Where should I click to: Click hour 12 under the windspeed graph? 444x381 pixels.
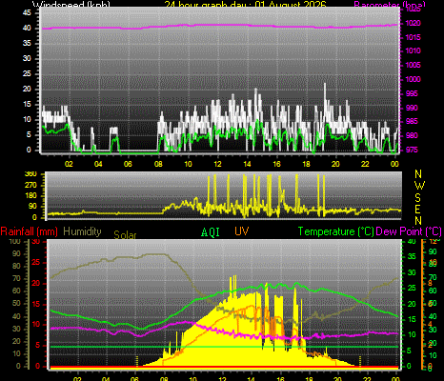click(x=217, y=164)
